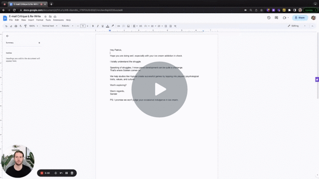Open the File menu
This screenshot has height=179, width=319.
coord(11,20)
